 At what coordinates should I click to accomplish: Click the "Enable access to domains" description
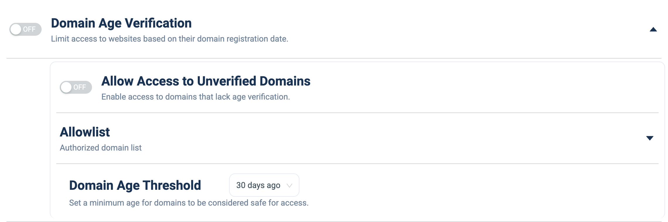tap(196, 97)
